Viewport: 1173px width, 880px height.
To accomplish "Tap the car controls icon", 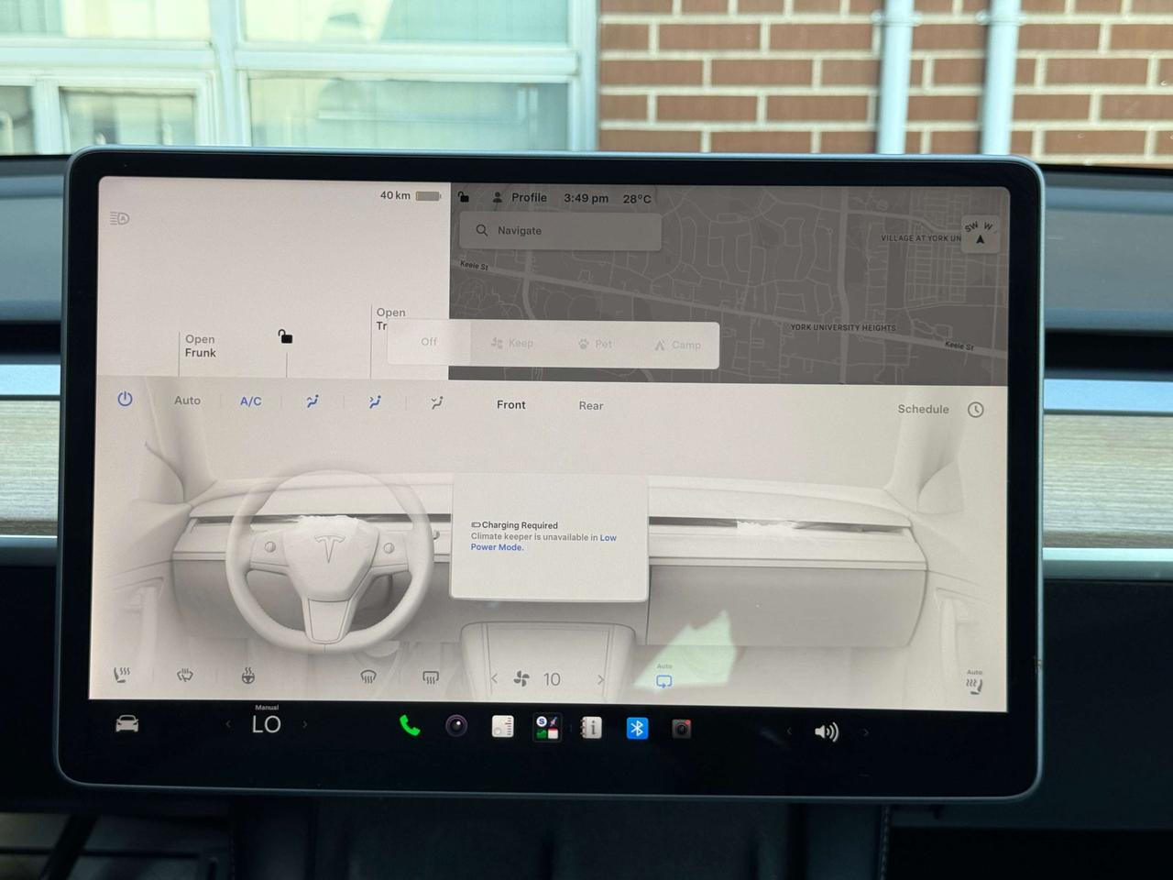I will pyautogui.click(x=127, y=724).
